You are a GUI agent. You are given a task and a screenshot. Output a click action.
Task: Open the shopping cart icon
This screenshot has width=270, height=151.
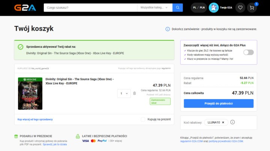252,8
